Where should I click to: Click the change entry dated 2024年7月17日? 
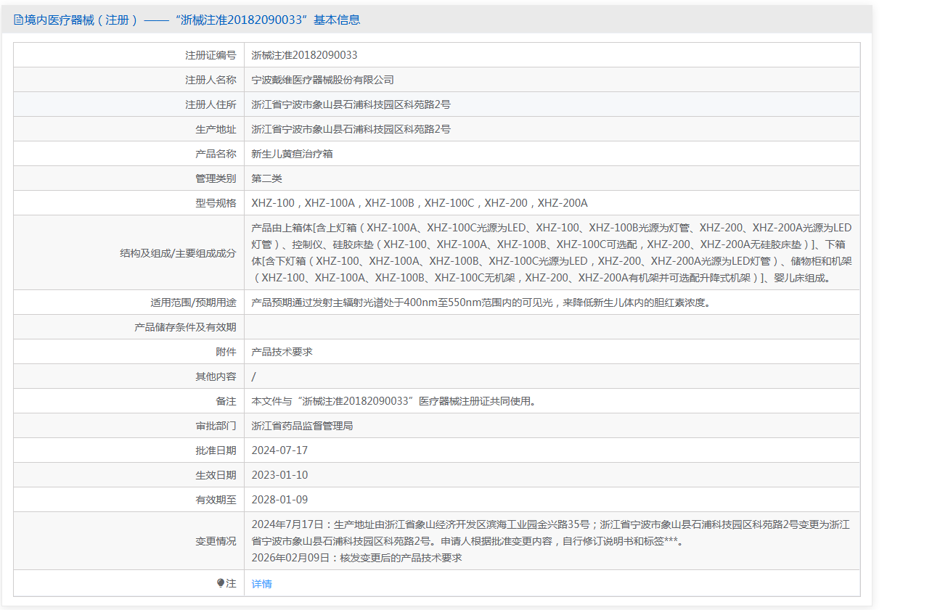click(551, 532)
